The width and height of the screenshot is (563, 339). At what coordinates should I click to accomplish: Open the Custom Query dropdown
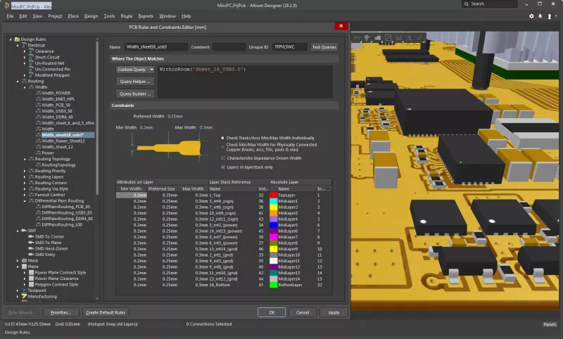(135, 70)
